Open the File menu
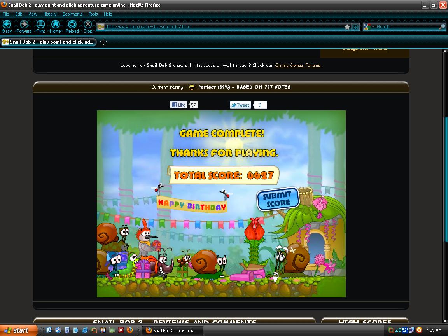Screen dimensions: 448x336 pyautogui.click(x=6, y=14)
